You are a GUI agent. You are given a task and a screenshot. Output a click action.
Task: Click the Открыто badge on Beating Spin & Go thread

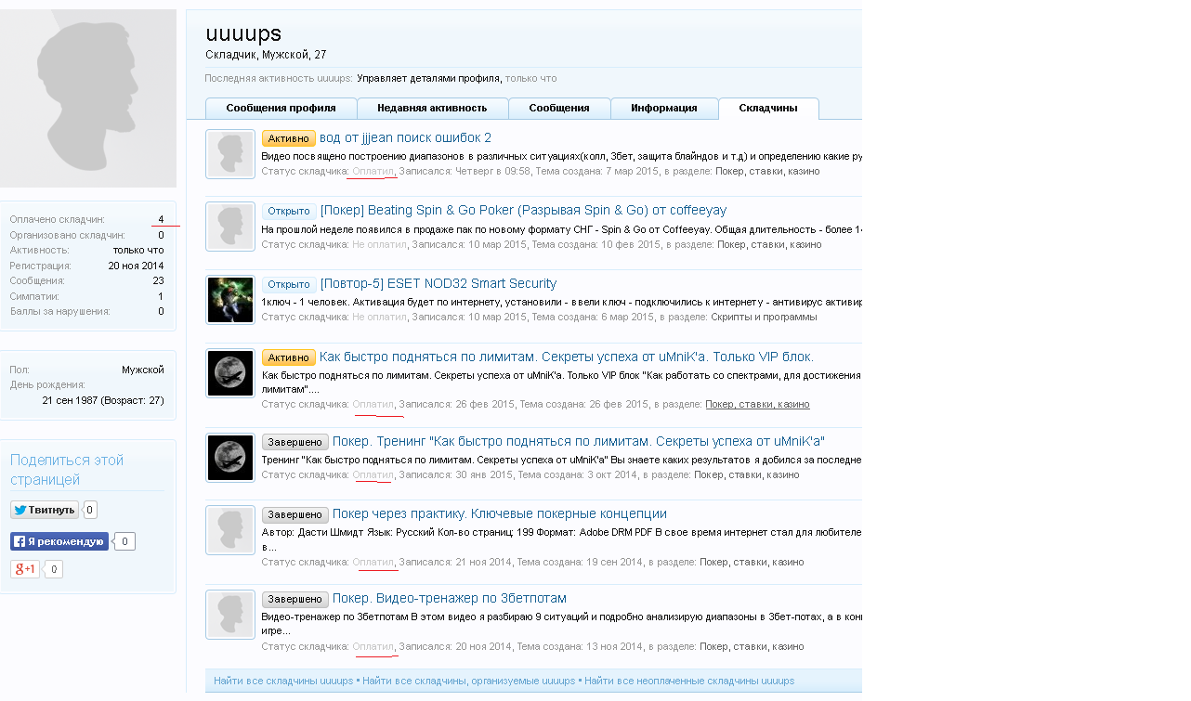pyautogui.click(x=289, y=211)
